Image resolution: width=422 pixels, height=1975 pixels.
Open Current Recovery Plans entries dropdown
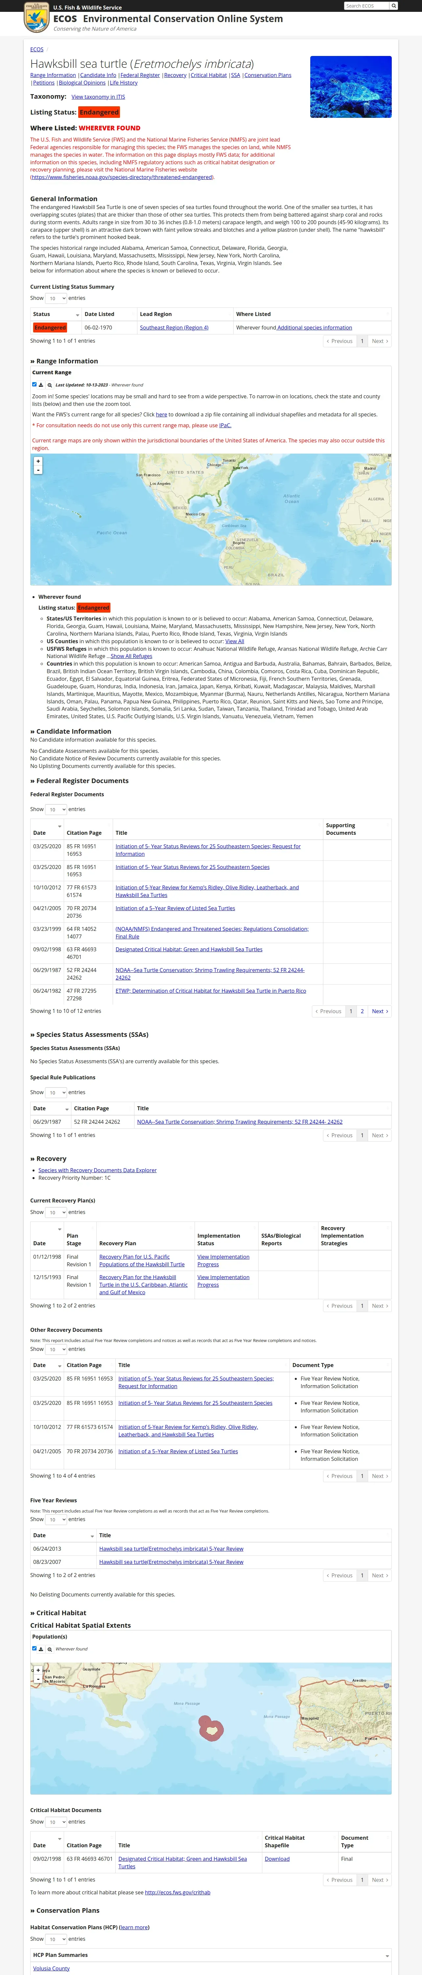(x=56, y=1212)
